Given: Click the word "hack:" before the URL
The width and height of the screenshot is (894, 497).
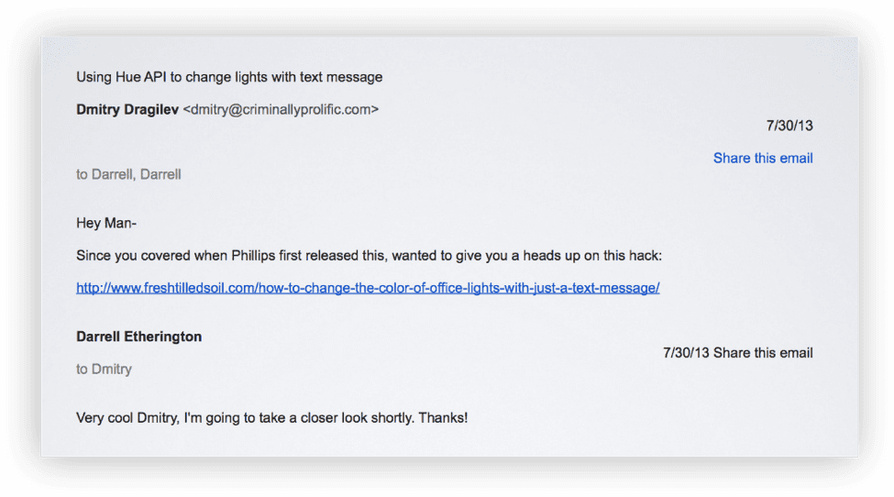Looking at the screenshot, I should 646,255.
